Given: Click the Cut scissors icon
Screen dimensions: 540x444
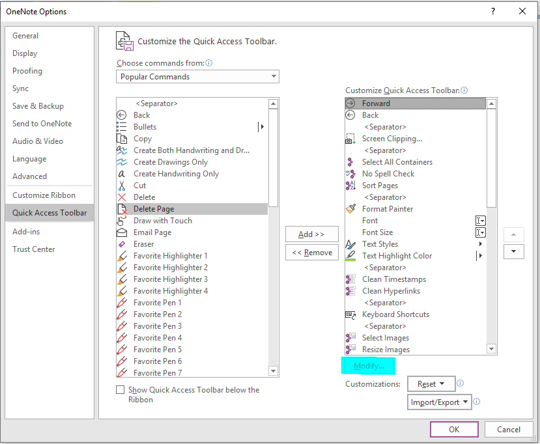Looking at the screenshot, I should [124, 185].
